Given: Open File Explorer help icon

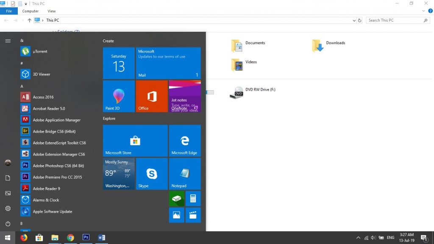Looking at the screenshot, I should tap(430, 11).
